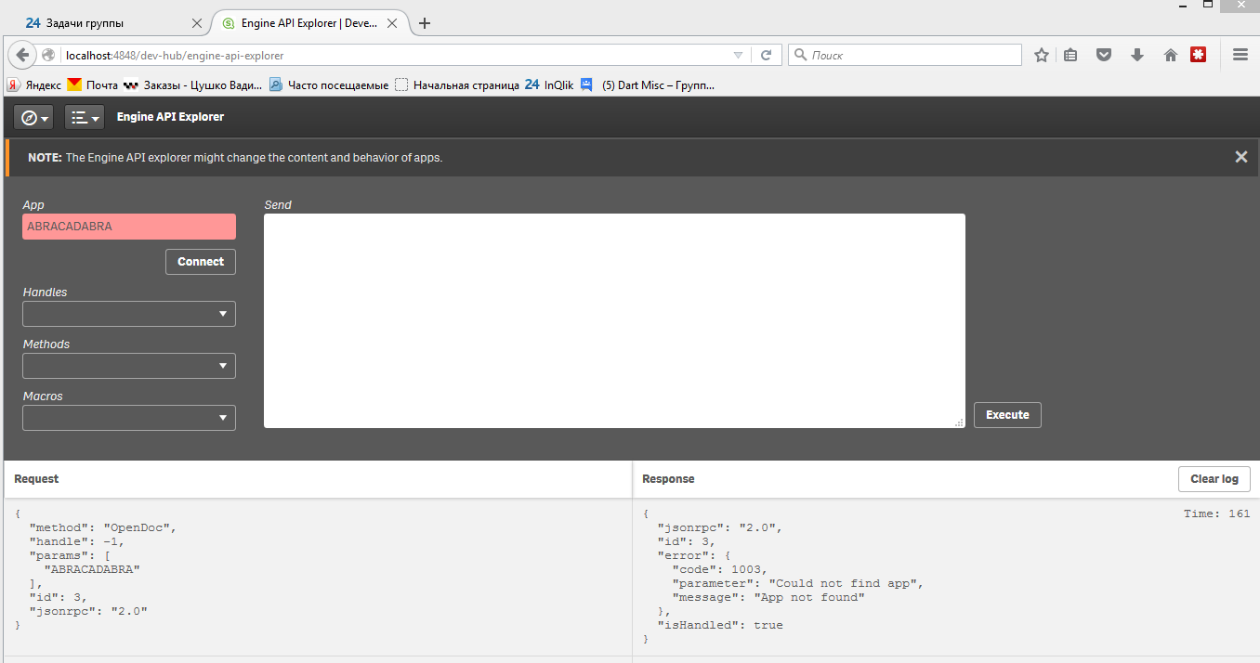Image resolution: width=1260 pixels, height=663 pixels.
Task: Click the list navigation icon beside the compass
Action: click(84, 117)
